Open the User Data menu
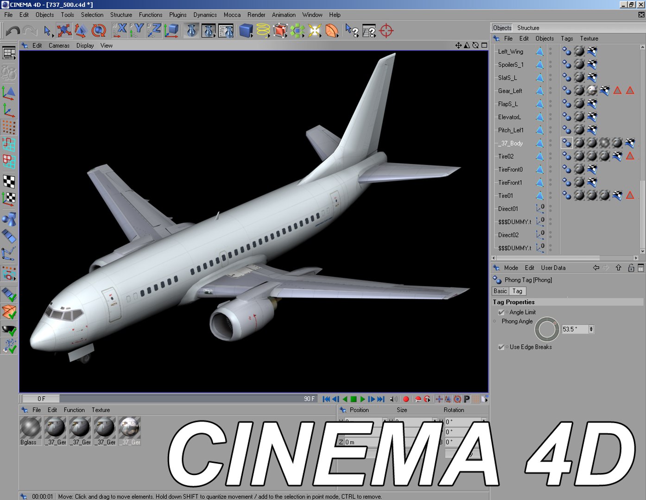Image resolution: width=646 pixels, height=500 pixels. [553, 268]
